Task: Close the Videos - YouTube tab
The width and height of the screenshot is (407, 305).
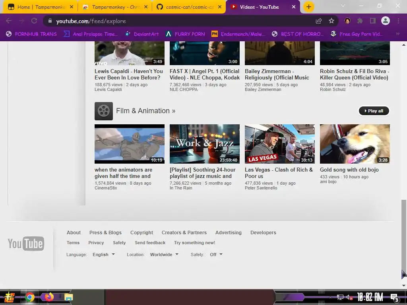Action: pos(294,7)
